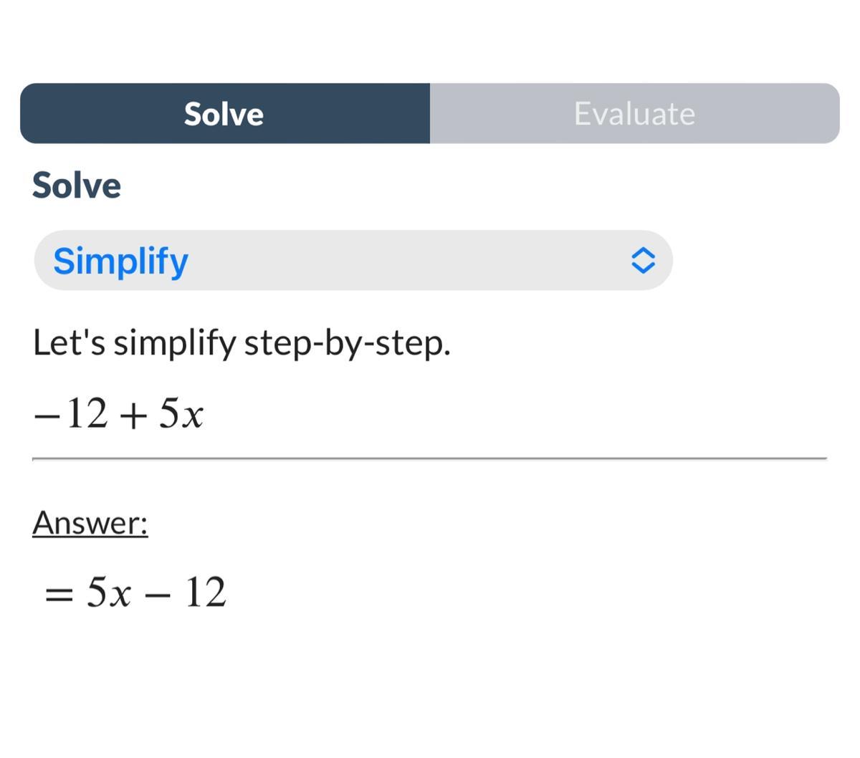This screenshot has height=758, width=860.
Task: Click the horizontal divider line above Answer
Action: 430,458
